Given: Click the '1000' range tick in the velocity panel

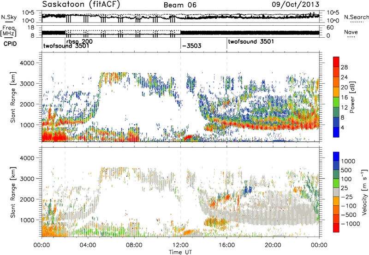Looking at the screenshot, I should (27, 220).
